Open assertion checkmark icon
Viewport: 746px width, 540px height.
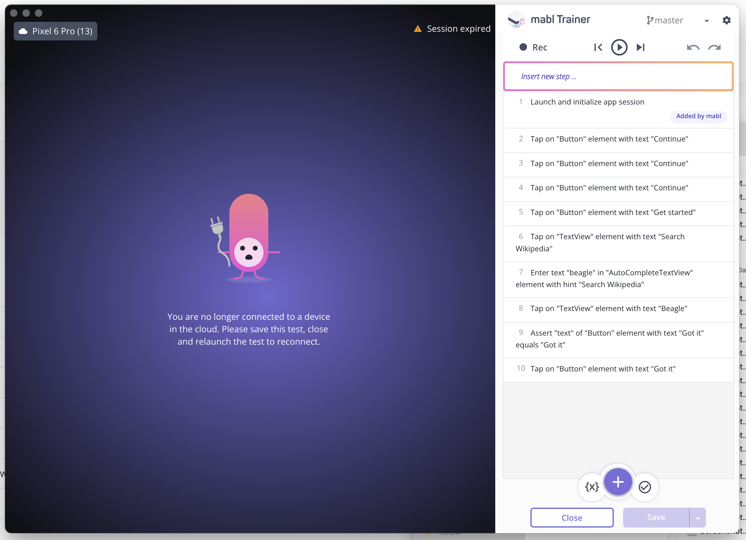[x=644, y=487]
